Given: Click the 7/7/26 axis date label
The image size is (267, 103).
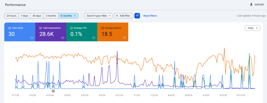Looking at the screenshot, I should (x=137, y=95).
